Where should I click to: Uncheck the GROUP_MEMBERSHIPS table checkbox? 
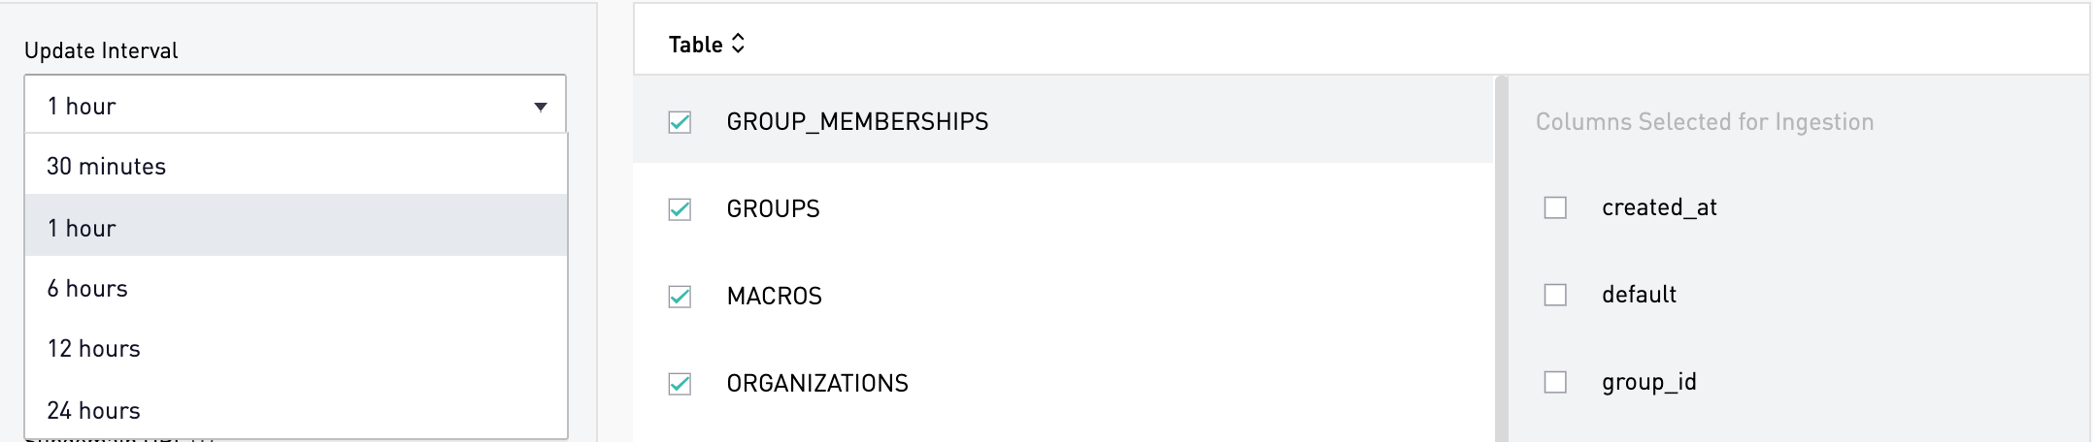pos(680,122)
